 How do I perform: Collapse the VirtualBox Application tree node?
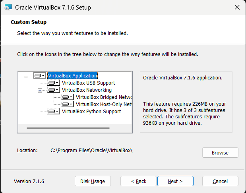[26, 76]
